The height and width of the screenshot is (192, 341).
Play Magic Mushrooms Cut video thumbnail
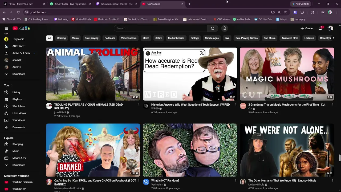(x=287, y=74)
